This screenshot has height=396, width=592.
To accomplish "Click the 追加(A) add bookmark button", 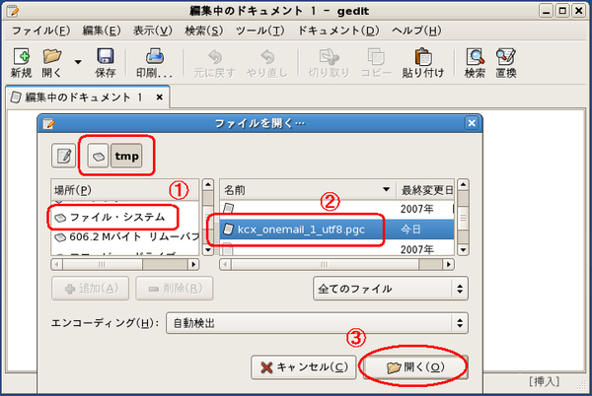I will click(x=90, y=289).
